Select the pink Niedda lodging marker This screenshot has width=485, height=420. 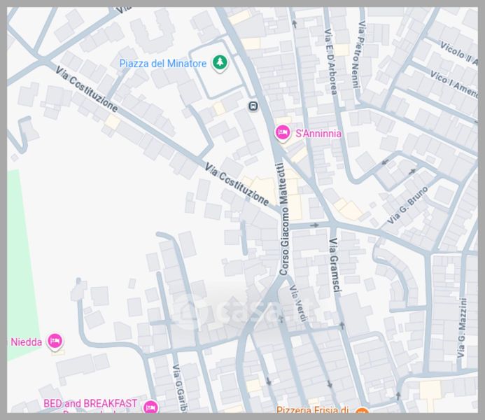[x=55, y=342]
